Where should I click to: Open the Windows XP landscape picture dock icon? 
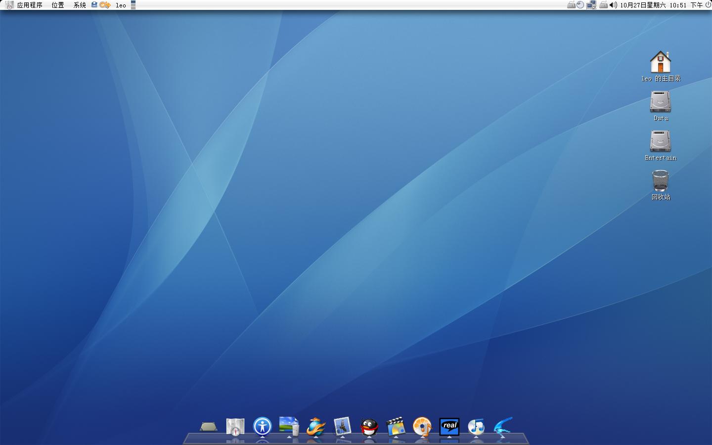289,426
